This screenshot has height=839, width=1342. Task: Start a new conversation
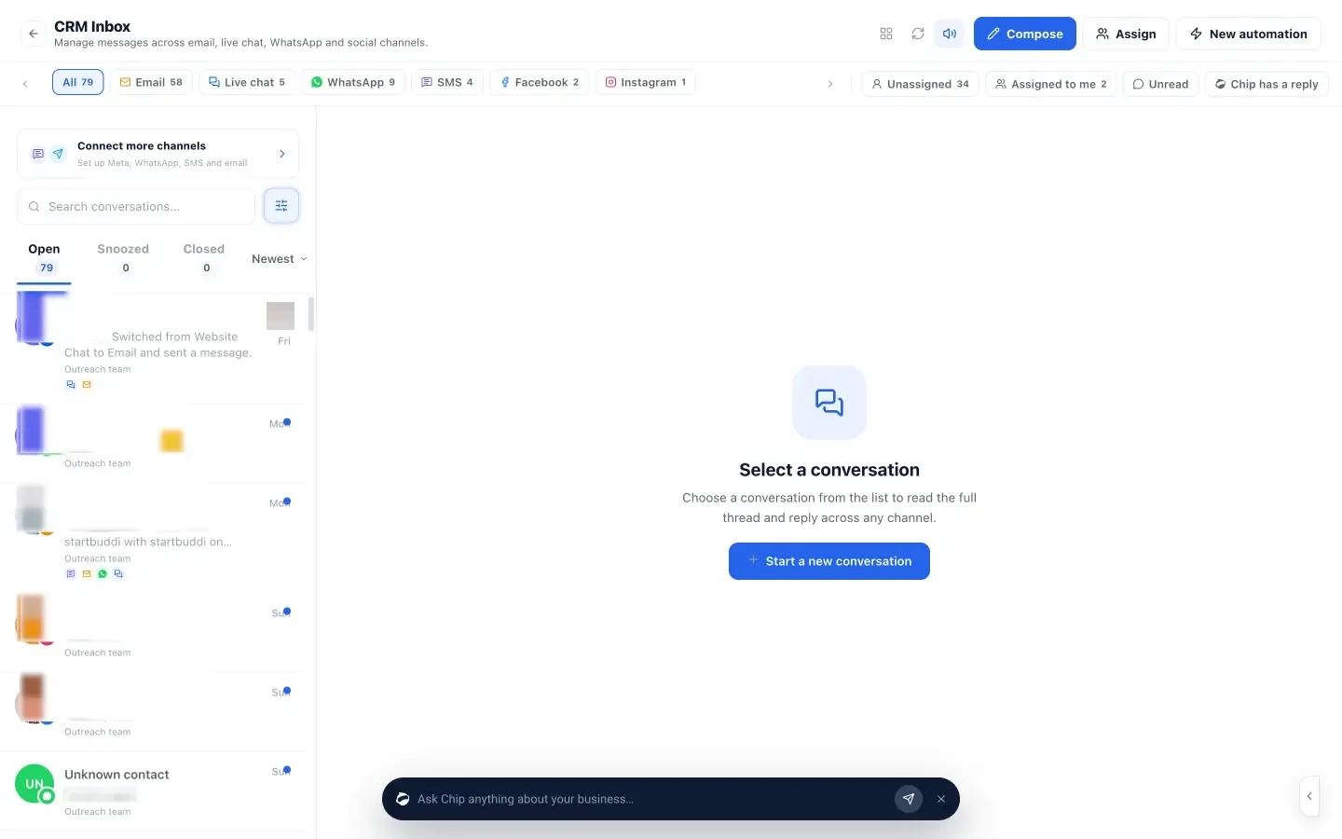829,561
